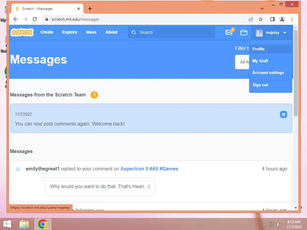Click the padlock site info icon
The height and width of the screenshot is (230, 307).
pos(46,19)
